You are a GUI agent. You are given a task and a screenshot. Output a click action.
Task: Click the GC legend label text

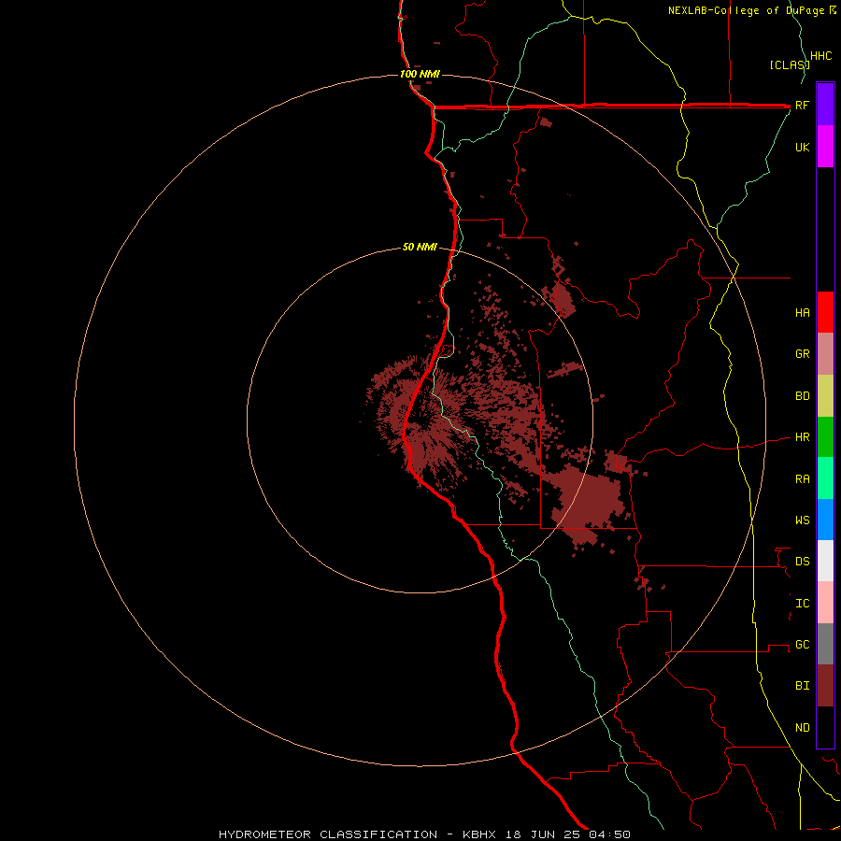(803, 645)
